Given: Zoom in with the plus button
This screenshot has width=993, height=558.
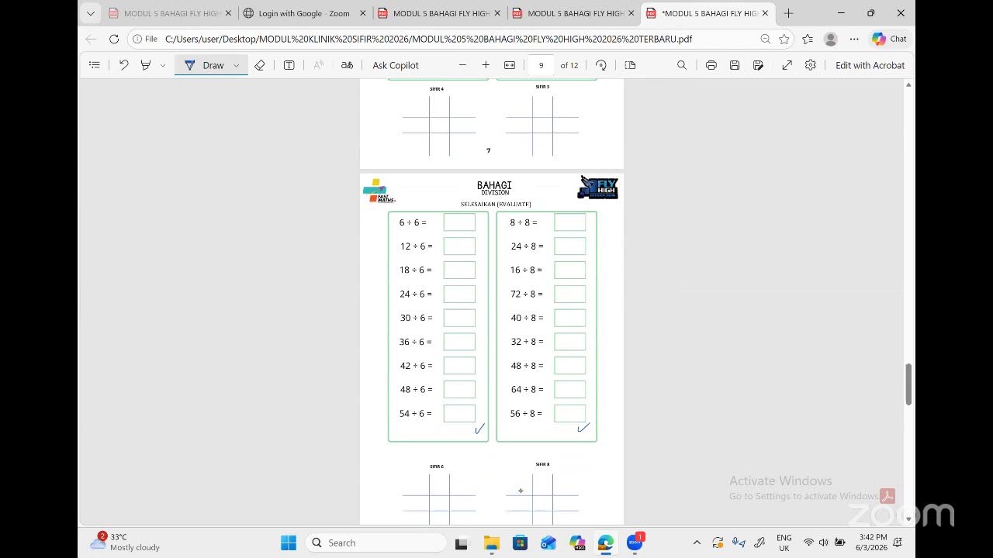Looking at the screenshot, I should (486, 65).
